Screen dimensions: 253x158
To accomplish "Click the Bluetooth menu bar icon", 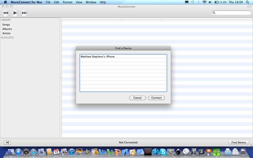I will tap(199, 2).
